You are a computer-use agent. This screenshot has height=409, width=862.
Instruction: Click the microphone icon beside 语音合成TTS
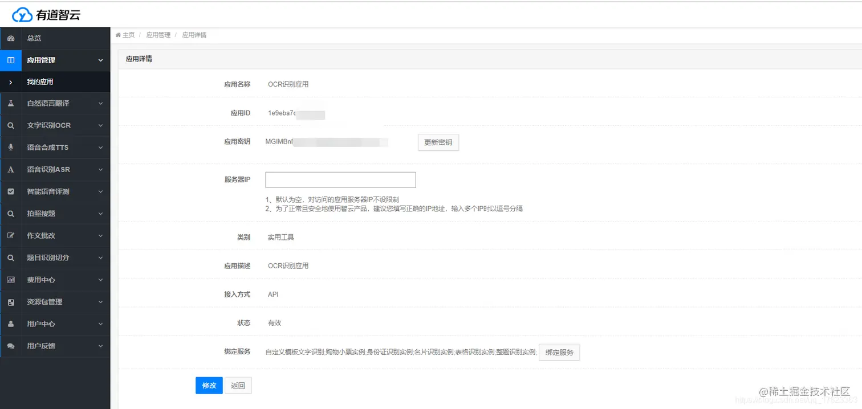point(10,148)
